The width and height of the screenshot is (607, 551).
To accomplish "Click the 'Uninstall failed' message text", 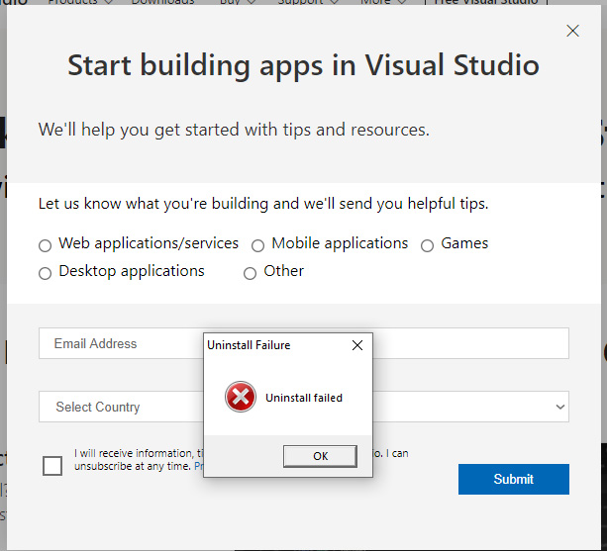I will click(x=304, y=398).
